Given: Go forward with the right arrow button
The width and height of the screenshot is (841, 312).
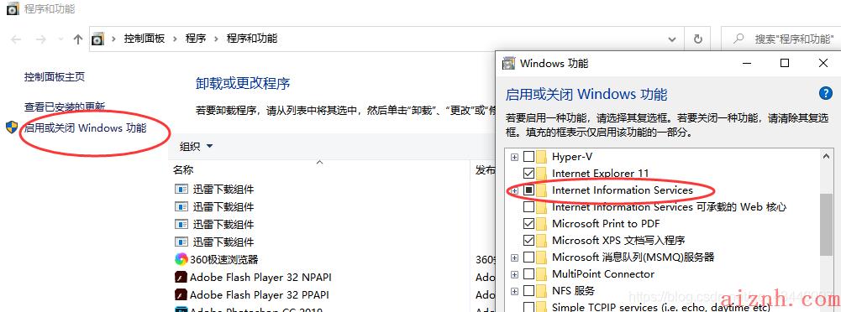Looking at the screenshot, I should click(x=41, y=39).
